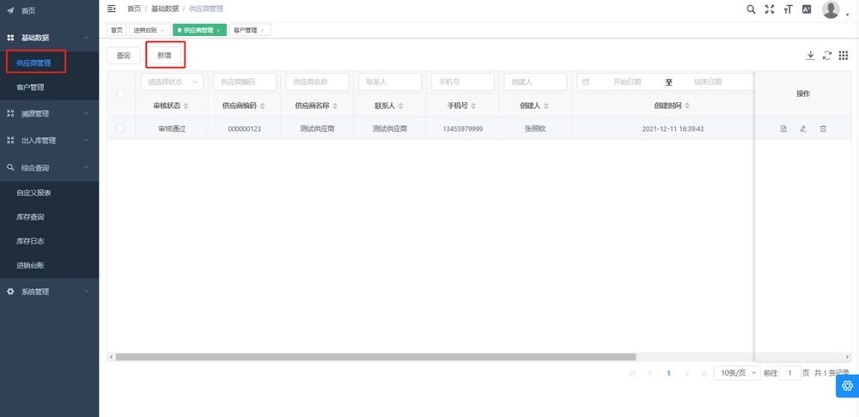859x417 pixels.
Task: Open the view details document icon
Action: (x=783, y=129)
